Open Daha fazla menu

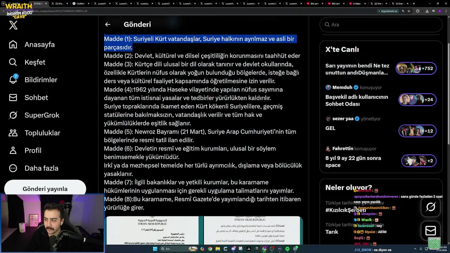pyautogui.click(x=34, y=168)
